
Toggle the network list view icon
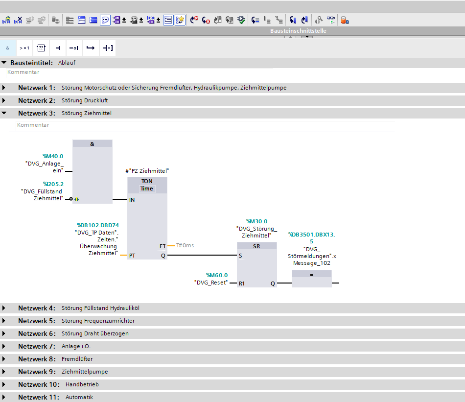tap(168, 20)
